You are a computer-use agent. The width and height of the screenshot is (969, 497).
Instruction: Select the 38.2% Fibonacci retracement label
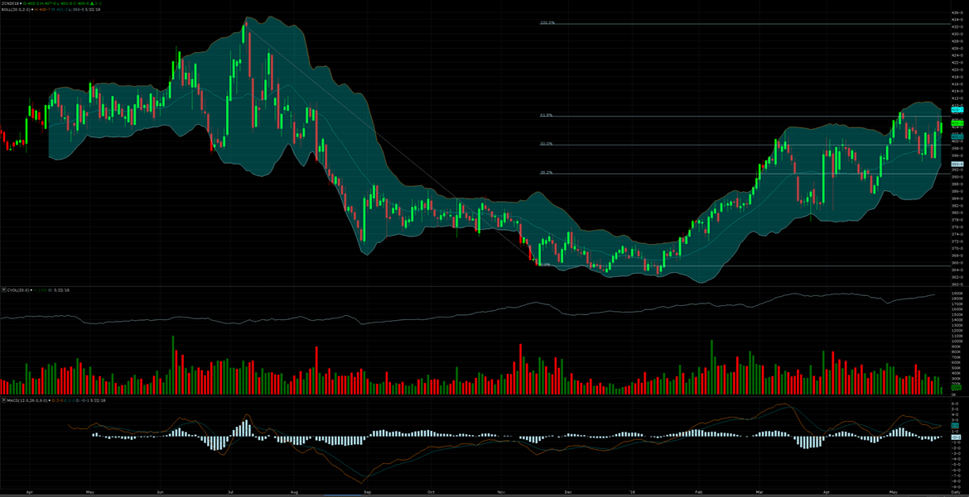(x=546, y=173)
